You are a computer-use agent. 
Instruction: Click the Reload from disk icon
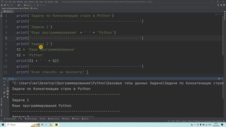8,5
